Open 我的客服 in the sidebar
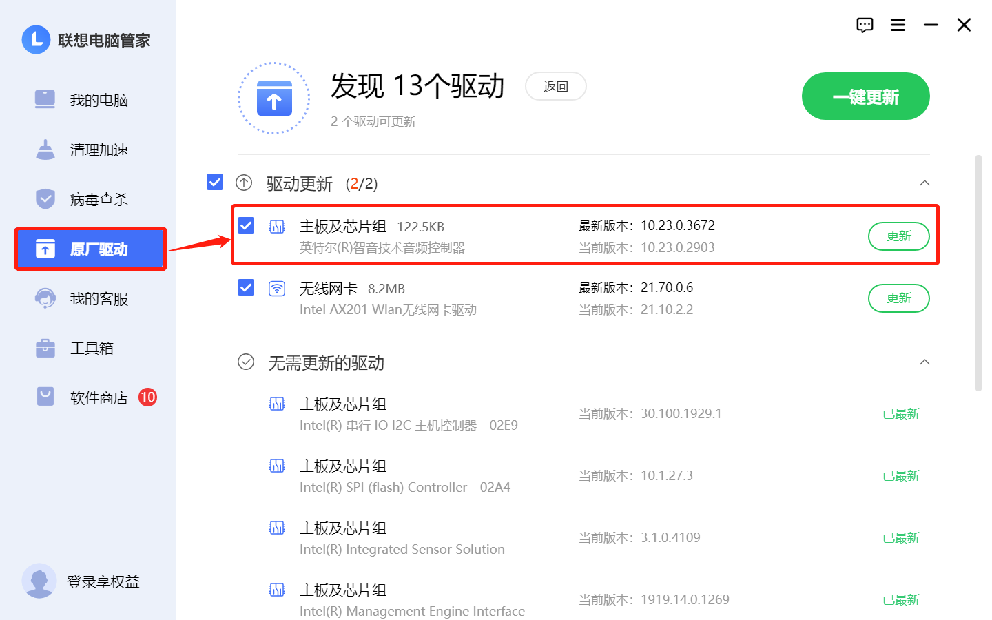 coord(88,298)
